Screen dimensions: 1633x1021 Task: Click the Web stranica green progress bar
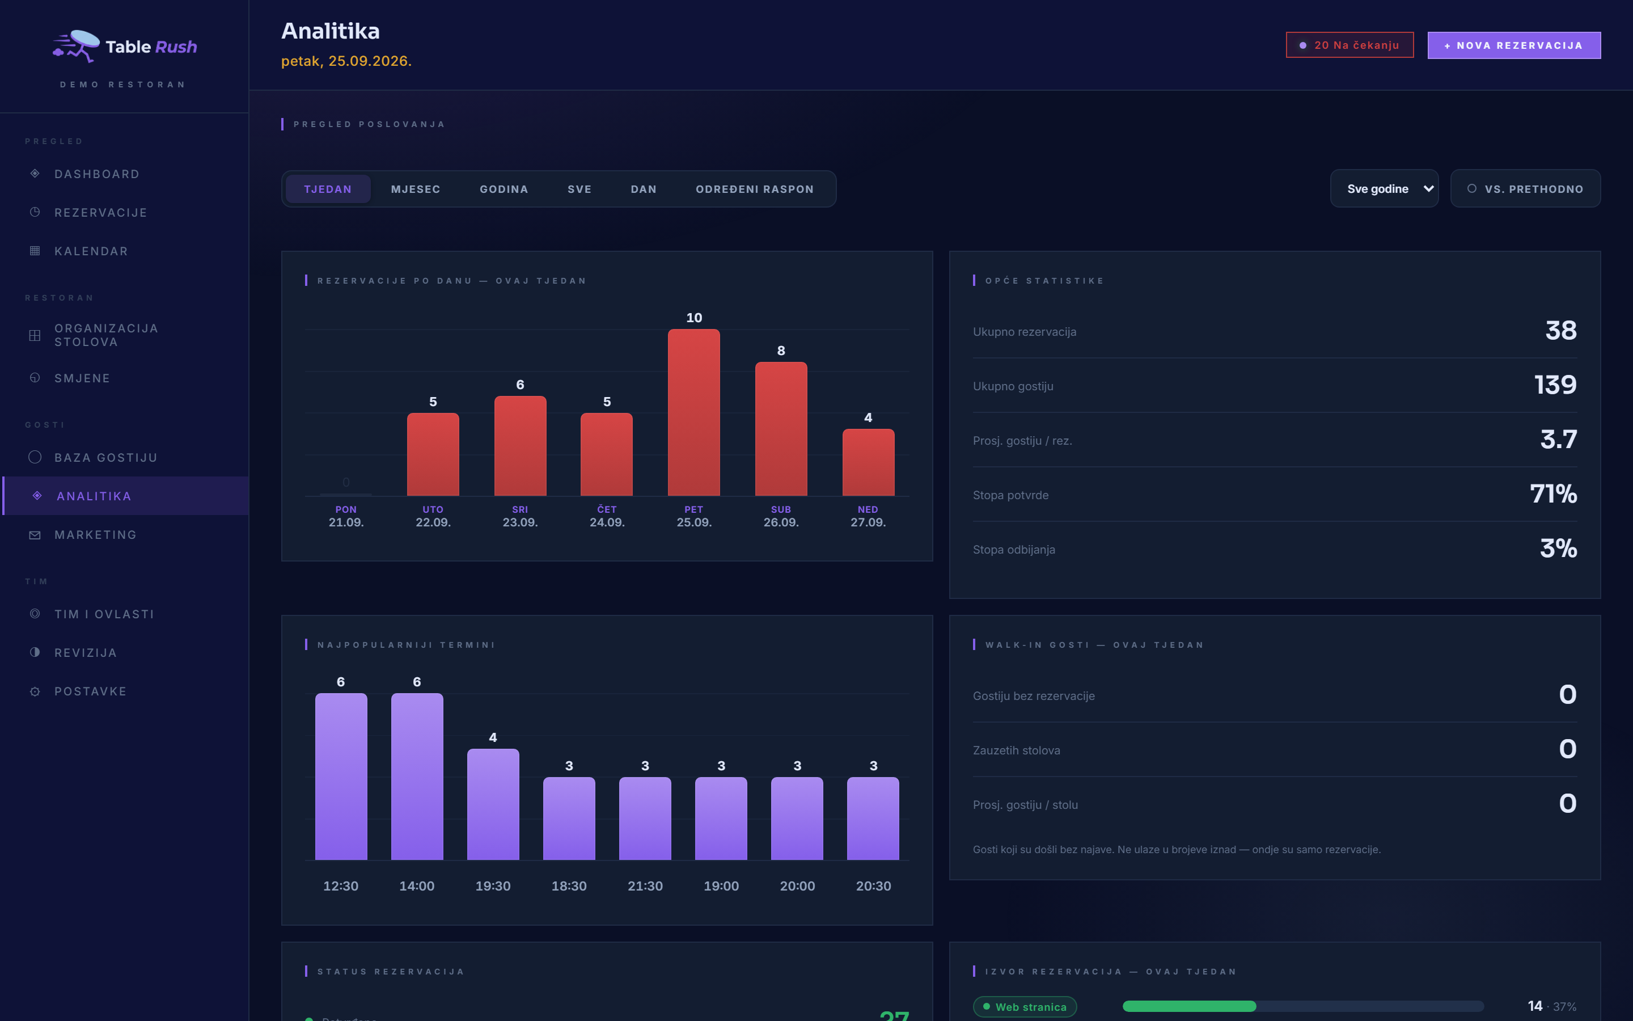[1189, 1006]
